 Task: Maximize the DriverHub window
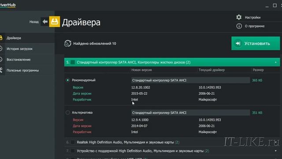point(275,5)
